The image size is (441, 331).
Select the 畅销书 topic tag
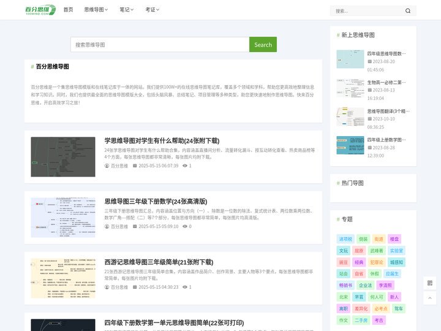(x=345, y=286)
